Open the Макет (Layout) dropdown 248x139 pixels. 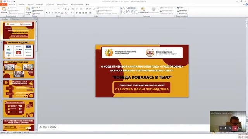click(x=36, y=8)
